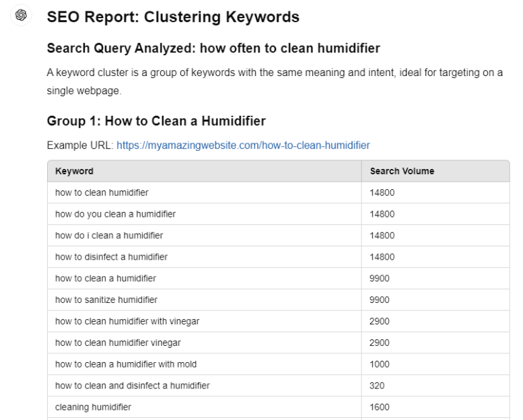Click the 1600 search volume value
Viewport: 523px width, 420px height.
380,407
